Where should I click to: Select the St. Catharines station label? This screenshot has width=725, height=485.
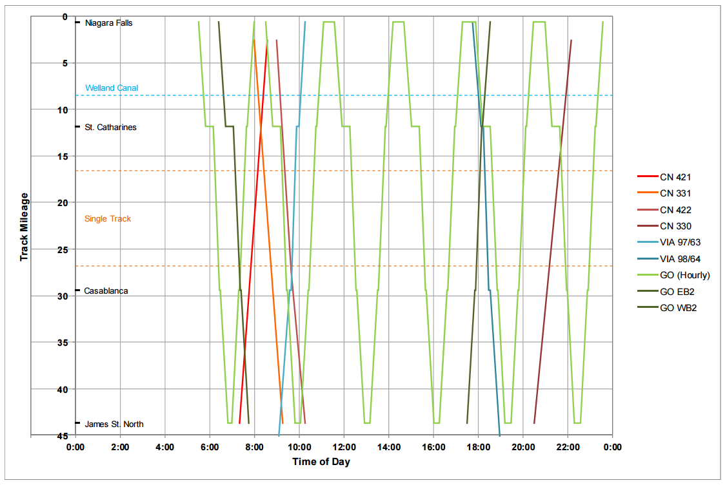point(110,128)
